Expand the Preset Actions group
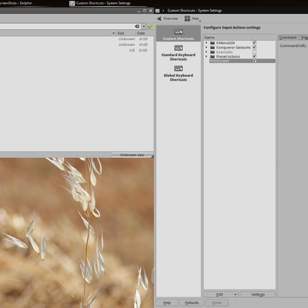 (x=206, y=56)
